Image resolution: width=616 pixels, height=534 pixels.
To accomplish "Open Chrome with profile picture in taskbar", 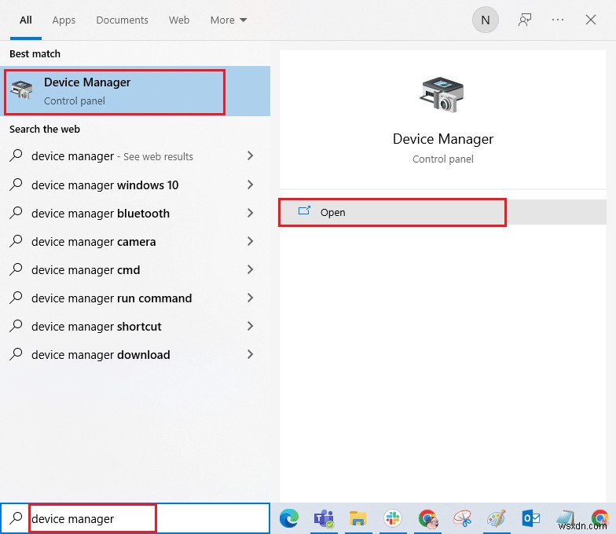I will (427, 518).
